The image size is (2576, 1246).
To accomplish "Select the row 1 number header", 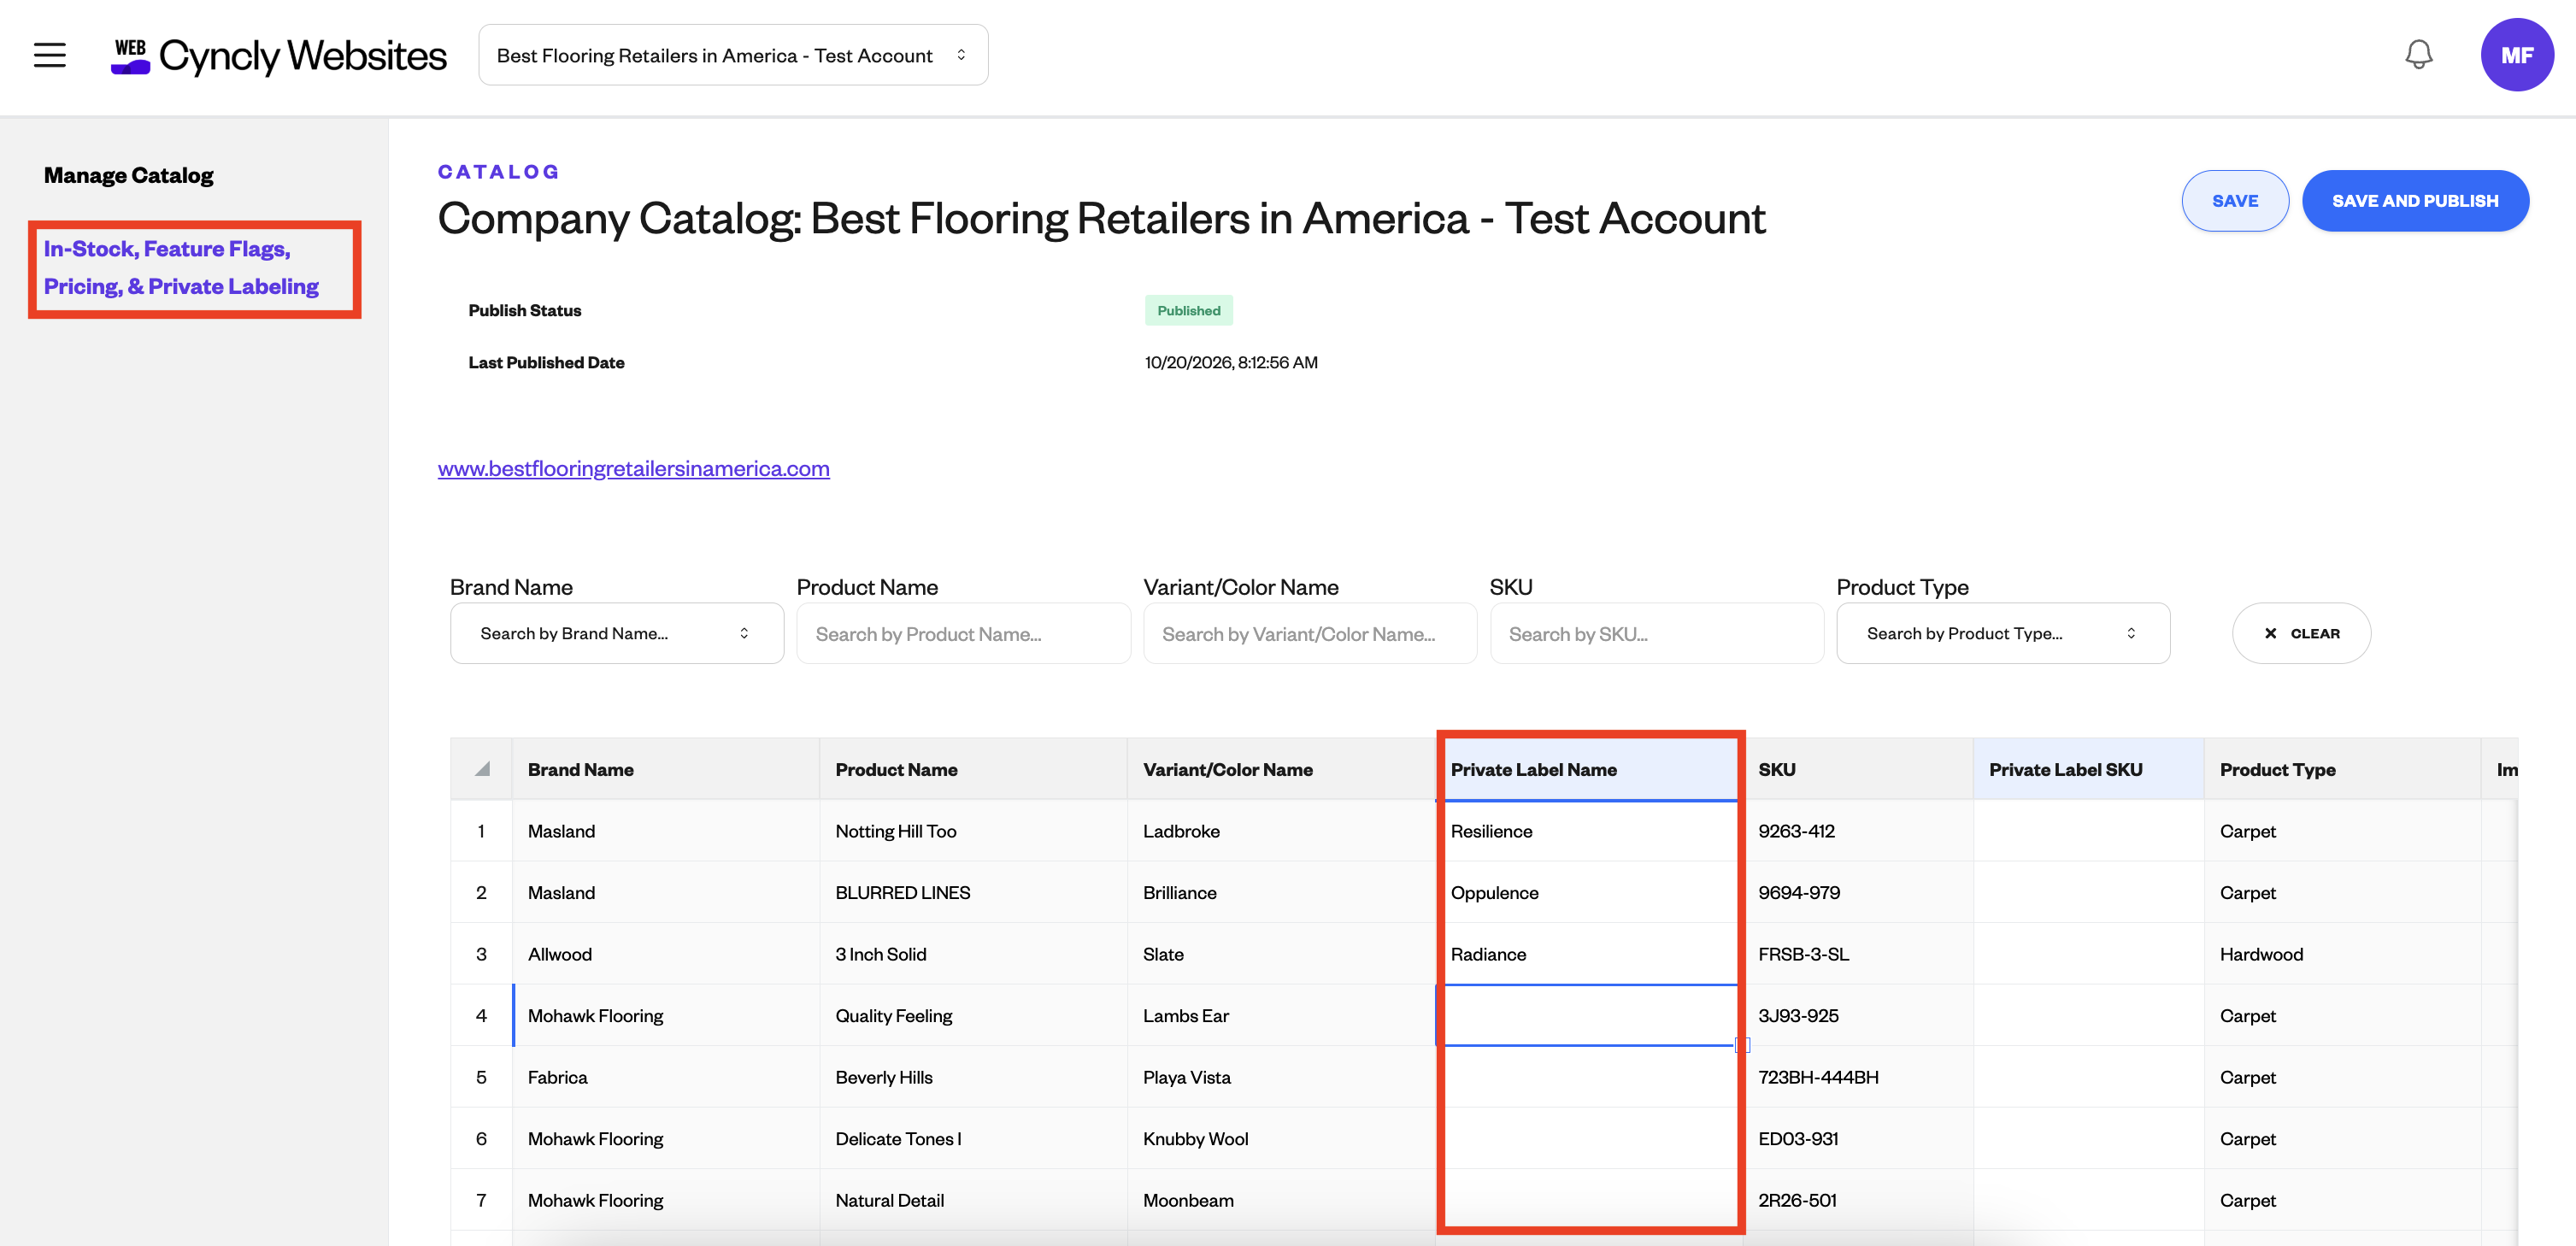I will click(x=482, y=831).
